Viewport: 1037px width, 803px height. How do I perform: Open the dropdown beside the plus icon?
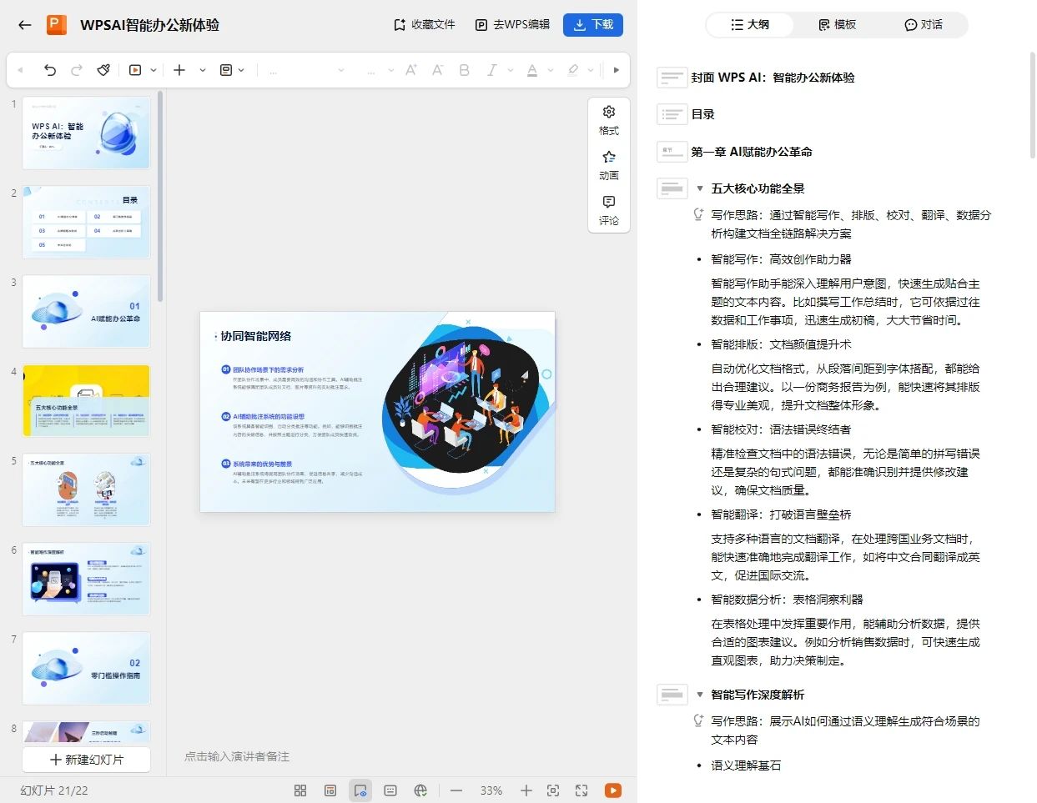click(203, 70)
